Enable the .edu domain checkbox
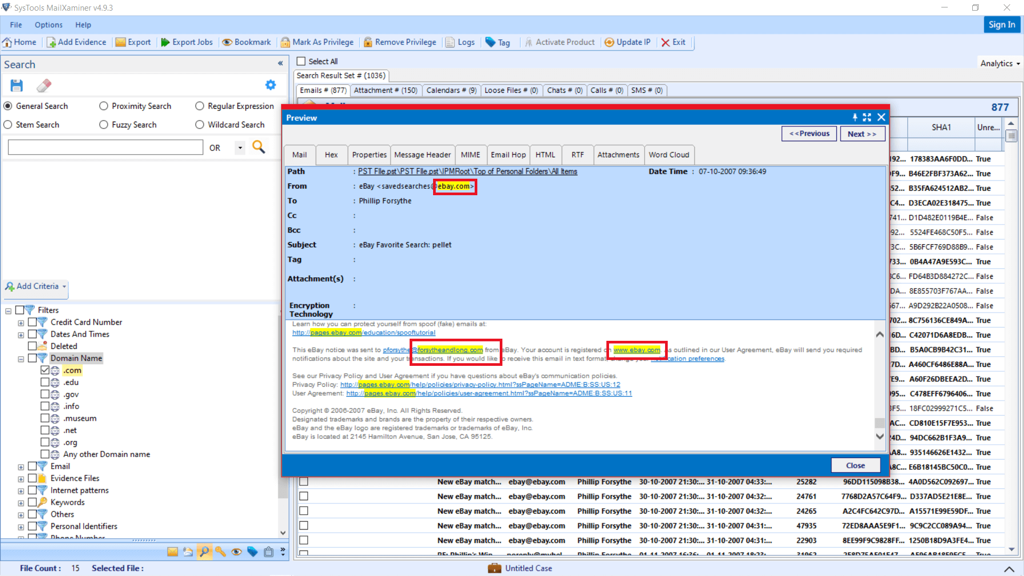 pyautogui.click(x=45, y=382)
